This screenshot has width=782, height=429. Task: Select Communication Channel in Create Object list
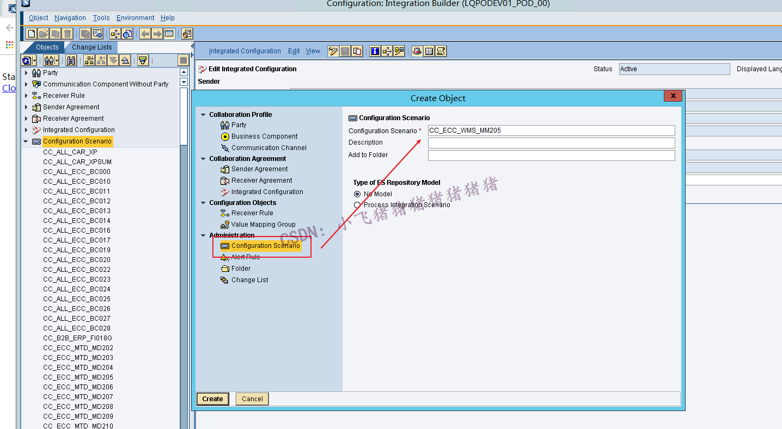pos(264,148)
